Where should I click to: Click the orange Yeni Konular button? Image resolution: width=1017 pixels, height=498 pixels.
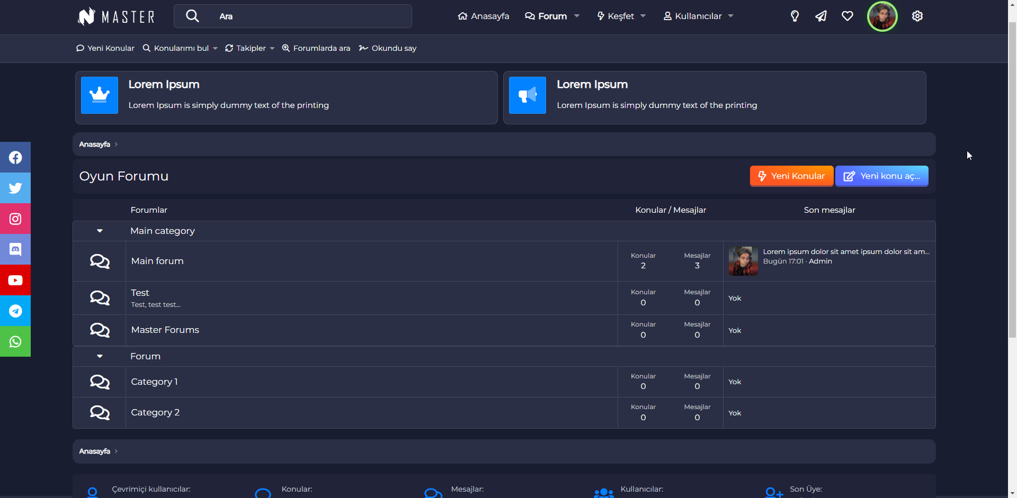tap(791, 176)
